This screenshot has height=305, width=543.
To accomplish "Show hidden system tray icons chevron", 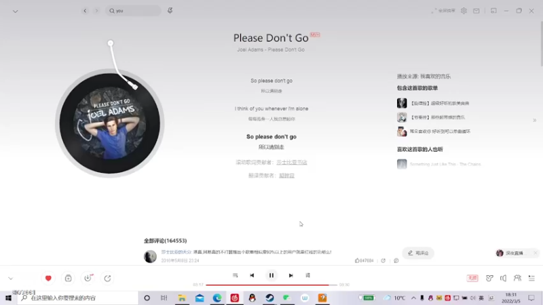I will pos(413,298).
